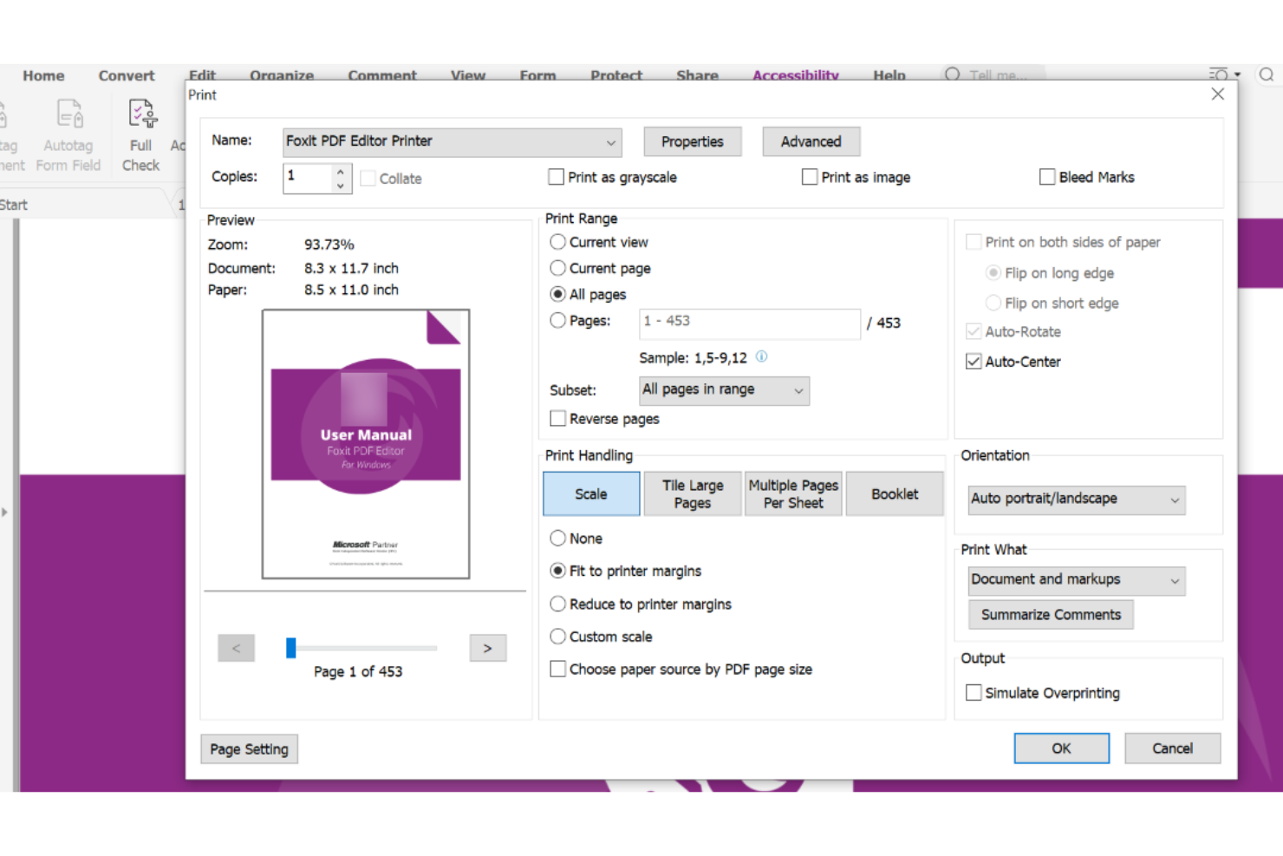The height and width of the screenshot is (856, 1283).
Task: Open the Print What dropdown
Action: (x=1076, y=580)
